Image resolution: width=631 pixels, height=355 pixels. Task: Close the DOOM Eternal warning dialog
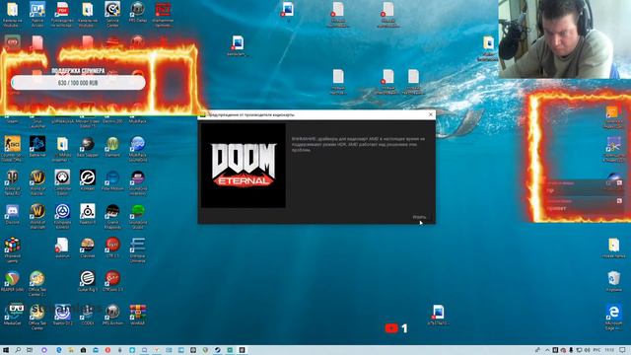click(430, 114)
